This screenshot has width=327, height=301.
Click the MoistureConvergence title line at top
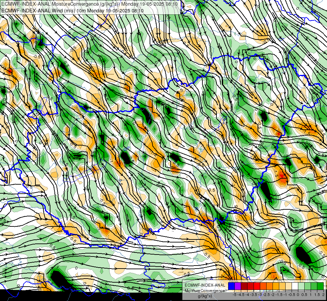(90, 4)
